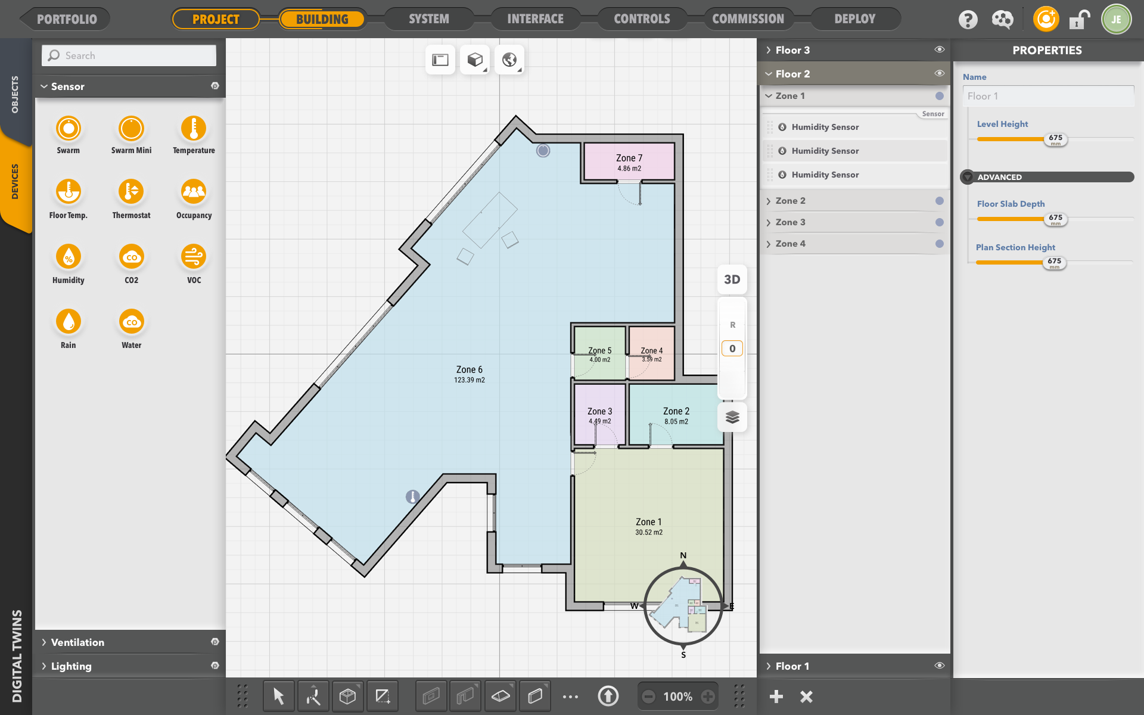Open the COMMISSION tab
This screenshot has height=715, width=1144.
(748, 19)
